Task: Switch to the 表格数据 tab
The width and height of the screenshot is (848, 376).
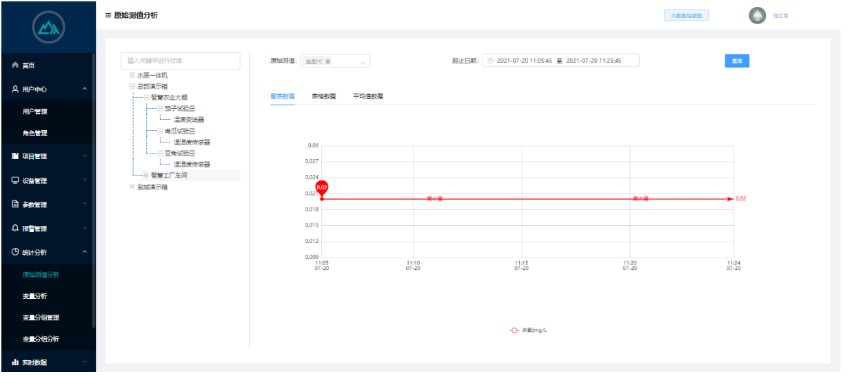Action: point(323,96)
